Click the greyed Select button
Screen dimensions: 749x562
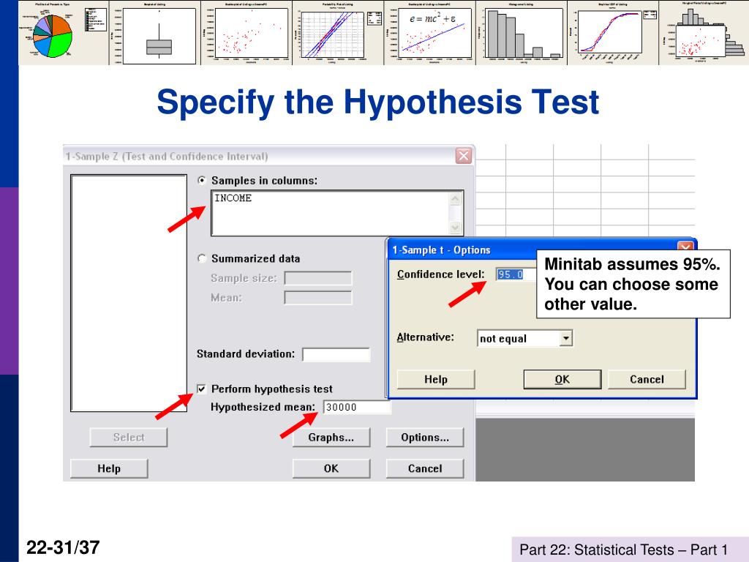pos(129,438)
